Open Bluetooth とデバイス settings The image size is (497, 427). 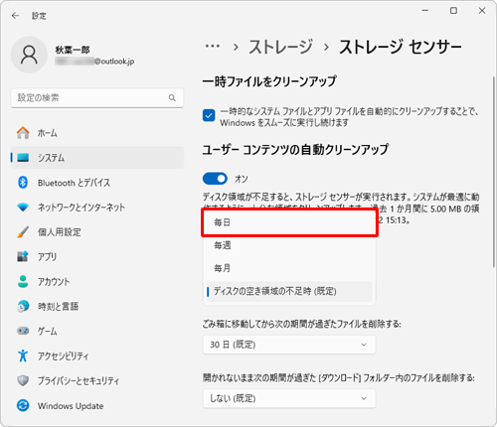pos(96,183)
